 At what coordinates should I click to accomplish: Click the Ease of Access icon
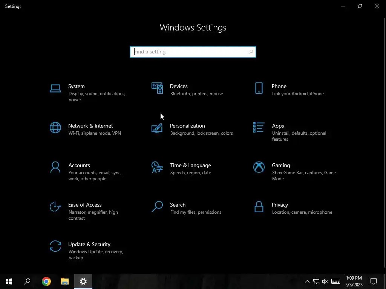click(55, 207)
